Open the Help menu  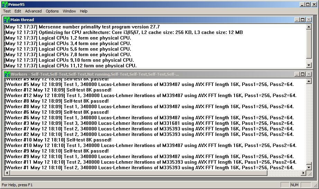point(83,11)
